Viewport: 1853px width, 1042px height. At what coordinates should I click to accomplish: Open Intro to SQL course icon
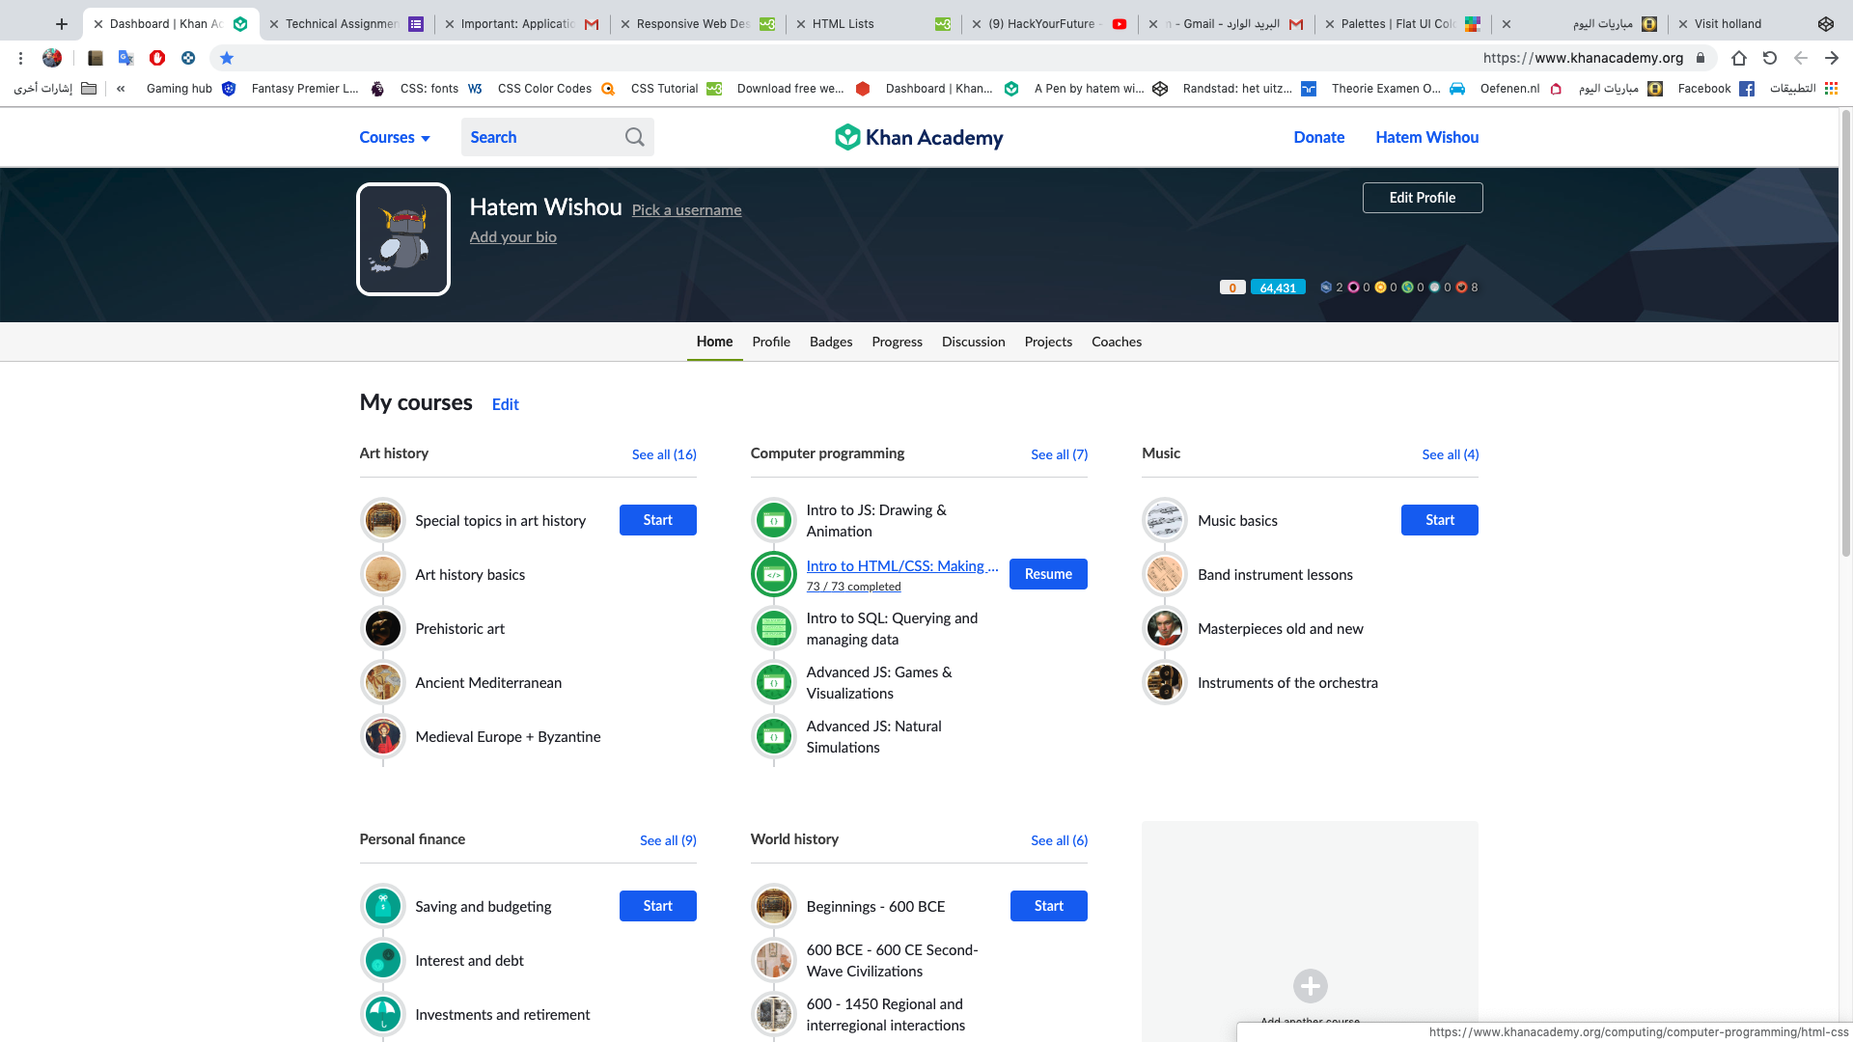774,628
